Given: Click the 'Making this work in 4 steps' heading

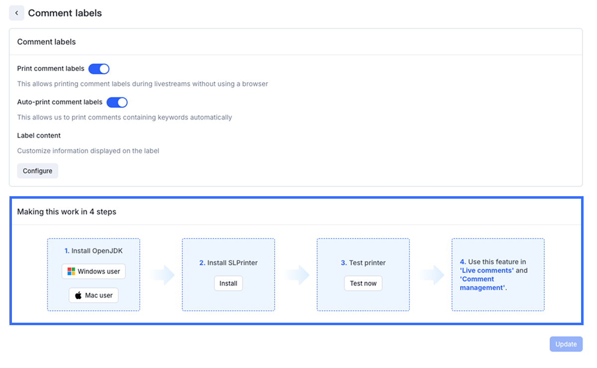Looking at the screenshot, I should tap(67, 212).
